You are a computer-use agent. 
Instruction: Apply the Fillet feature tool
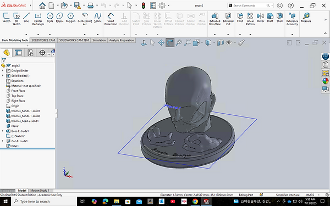[x=240, y=18]
